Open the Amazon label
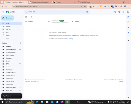Screen dimensions: 131x104 pos(8,46)
